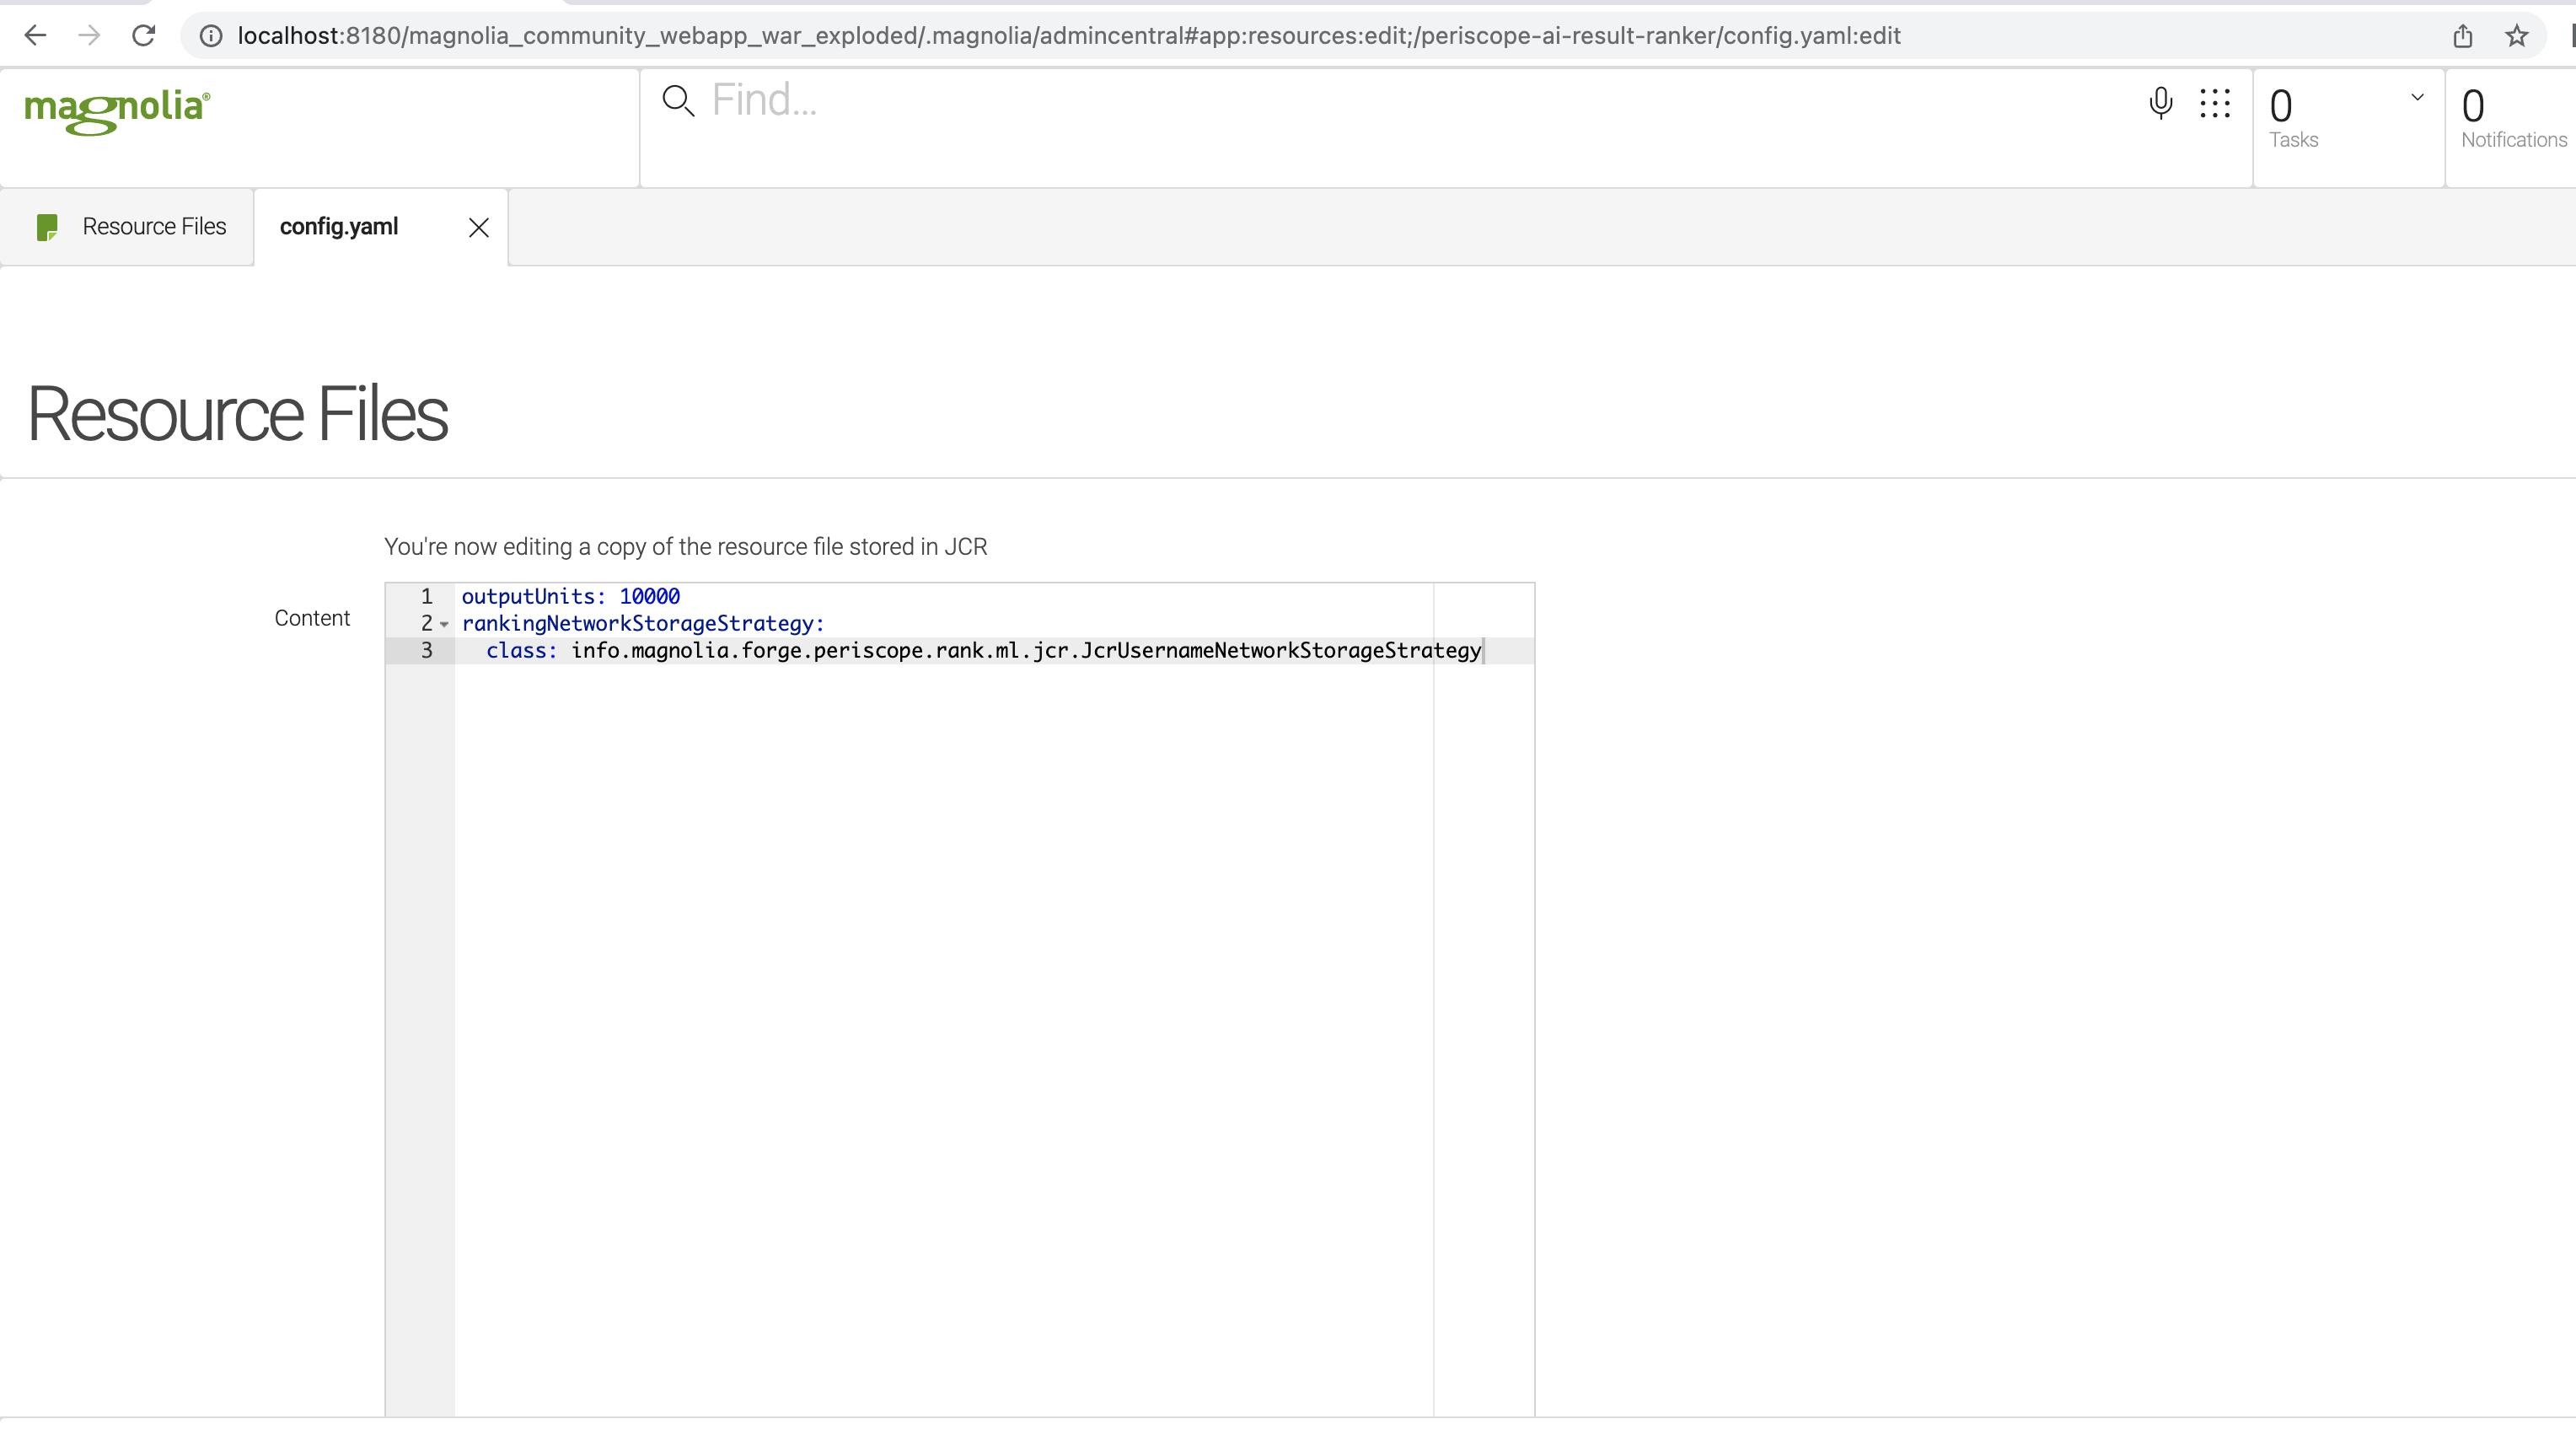Open the Notifications counter panel
This screenshot has height=1435, width=2576.
click(2512, 120)
